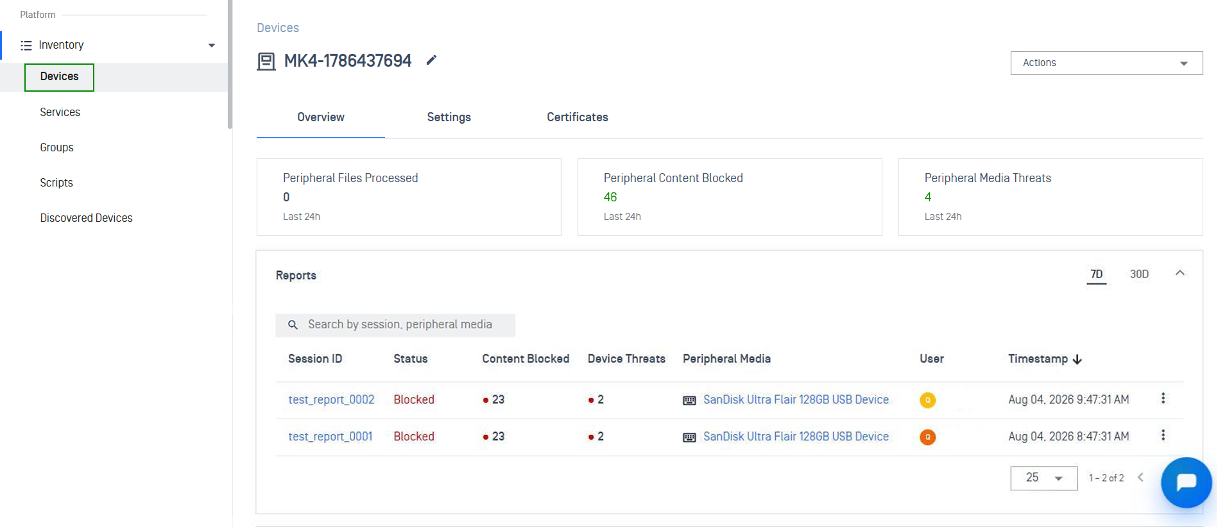This screenshot has width=1227, height=527.
Task: Click orange user avatar in test_report_0001 row
Action: click(927, 437)
